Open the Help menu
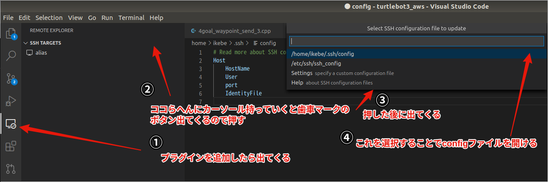The image size is (548, 182). [x=156, y=18]
